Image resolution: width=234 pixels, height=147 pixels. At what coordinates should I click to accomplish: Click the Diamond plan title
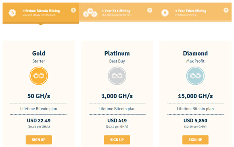(x=195, y=53)
